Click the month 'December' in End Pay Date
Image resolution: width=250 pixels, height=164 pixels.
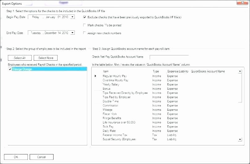(51, 33)
